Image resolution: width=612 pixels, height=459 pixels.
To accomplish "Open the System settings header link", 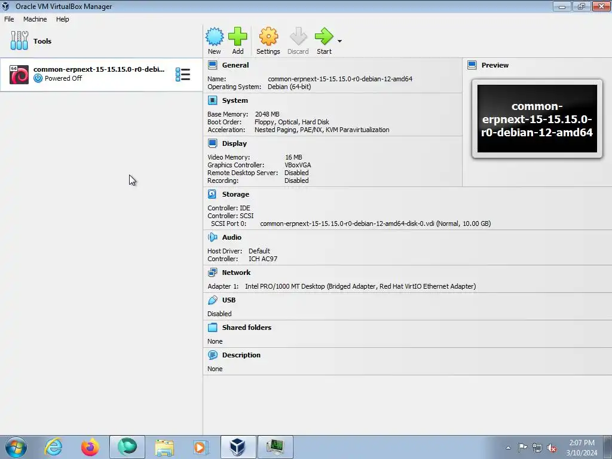I will click(x=235, y=100).
